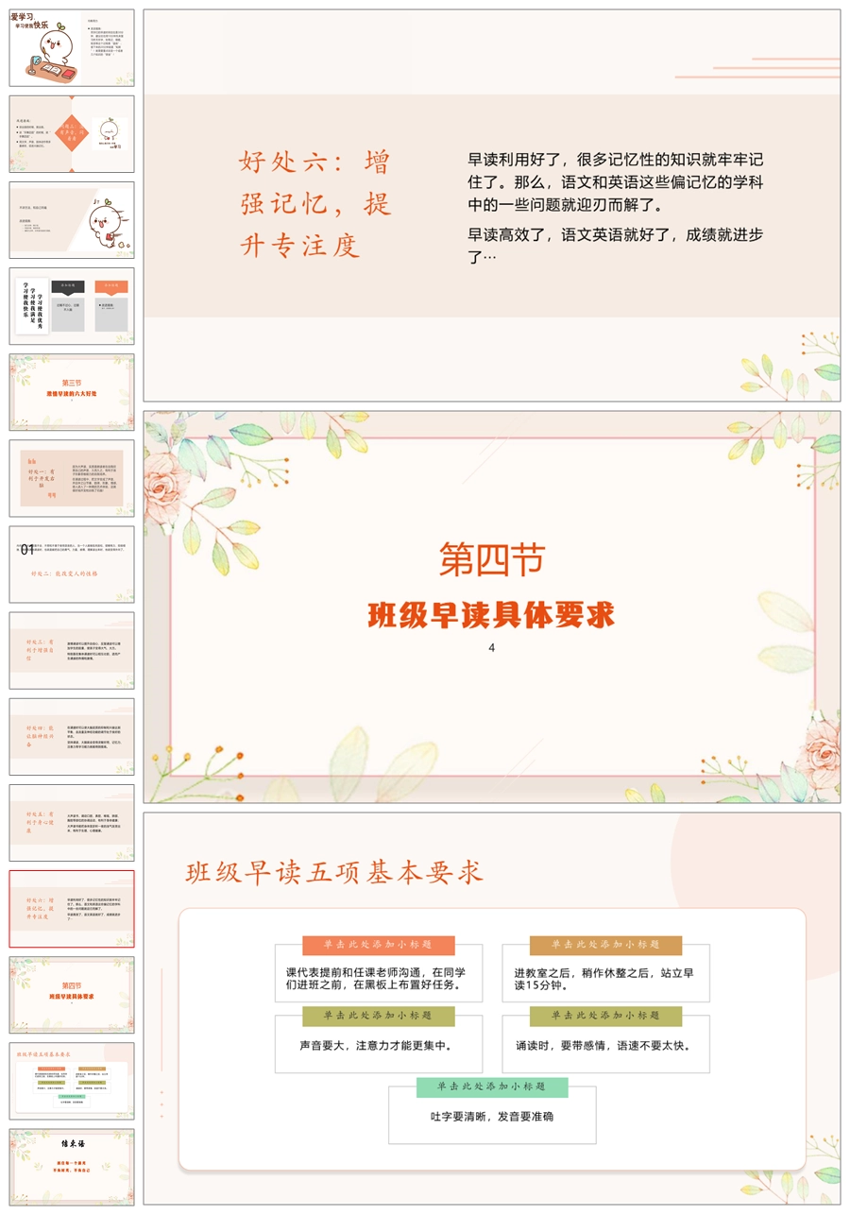The image size is (850, 1215).
Task: Click the text box reading 诵读时，要带感情
Action: (x=605, y=1046)
